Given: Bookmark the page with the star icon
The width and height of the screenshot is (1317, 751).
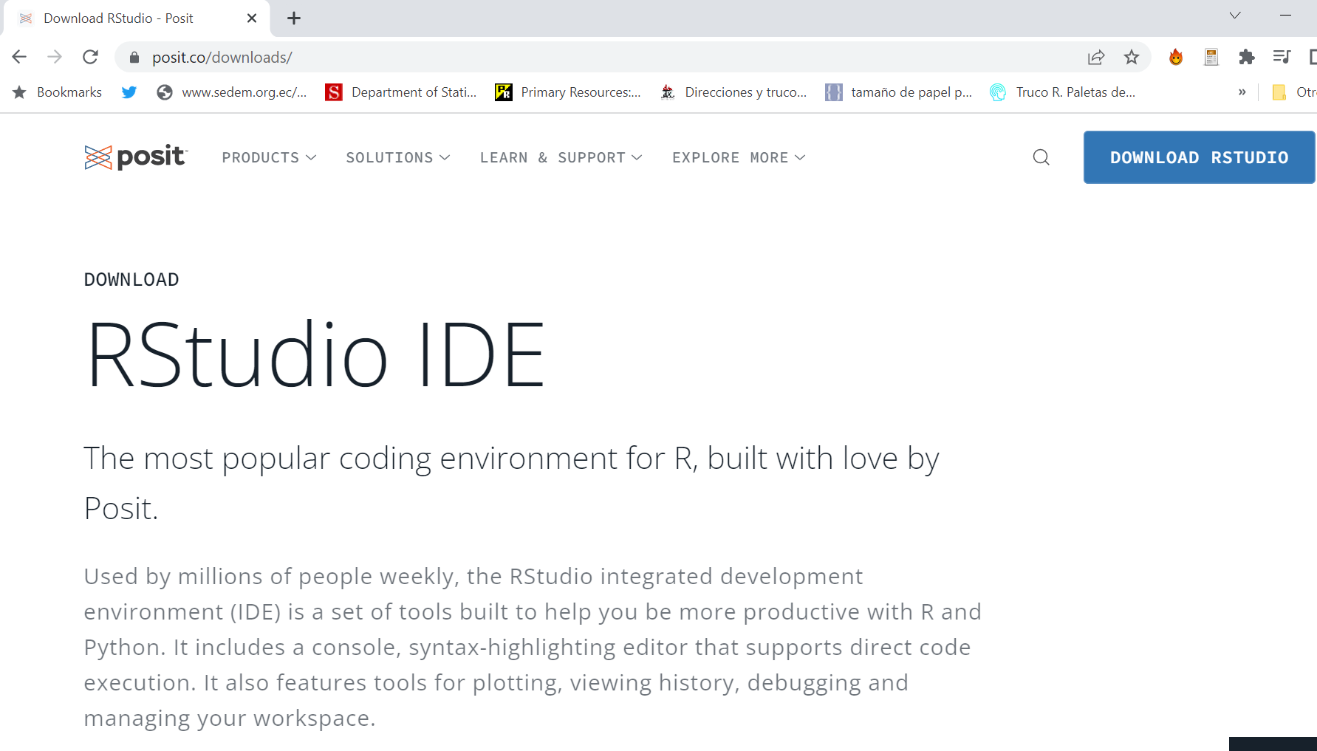Looking at the screenshot, I should click(x=1131, y=57).
